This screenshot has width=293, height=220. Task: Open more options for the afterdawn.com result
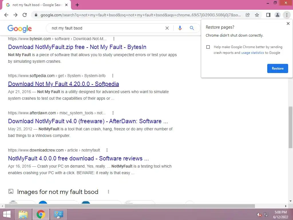(x=113, y=113)
